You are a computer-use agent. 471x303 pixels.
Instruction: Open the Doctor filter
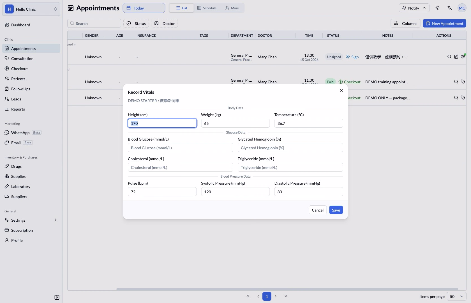pos(165,24)
